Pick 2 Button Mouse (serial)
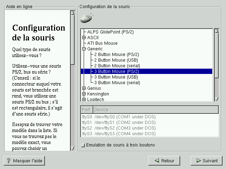 point(117,66)
